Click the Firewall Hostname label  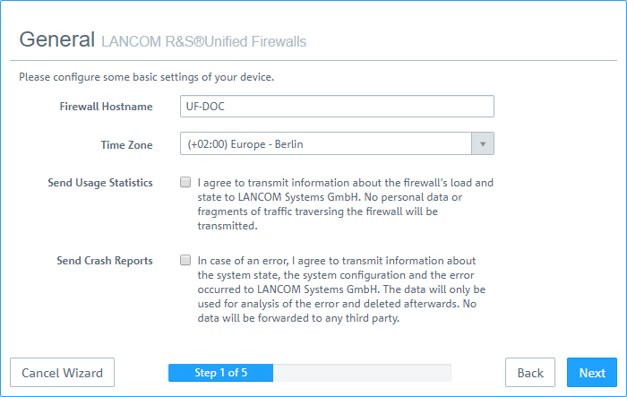106,107
